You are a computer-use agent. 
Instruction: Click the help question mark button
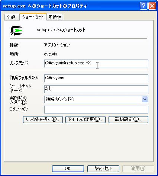144,6
